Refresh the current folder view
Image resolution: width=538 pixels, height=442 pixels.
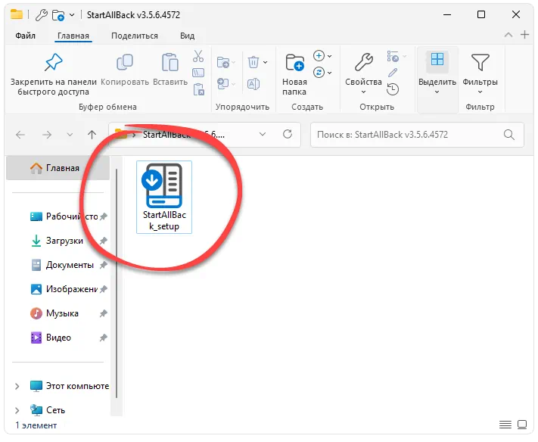288,134
